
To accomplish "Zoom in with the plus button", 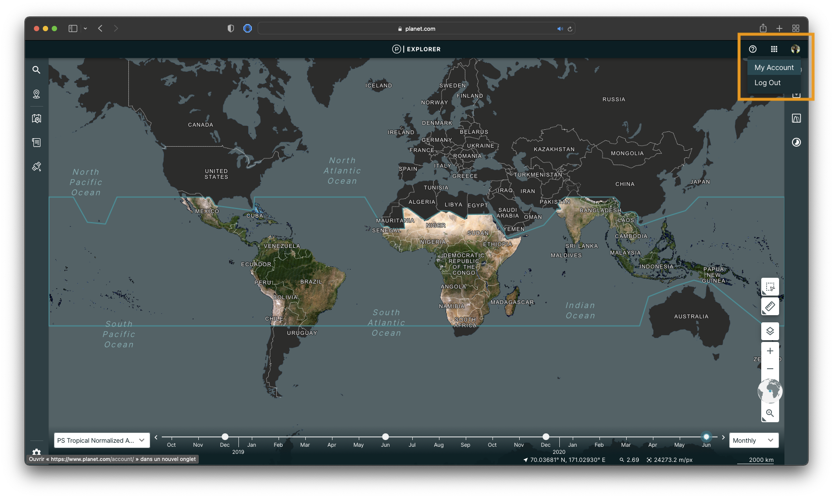I will (x=770, y=351).
